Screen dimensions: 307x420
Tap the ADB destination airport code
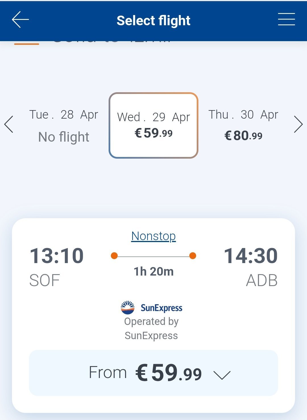click(x=262, y=281)
